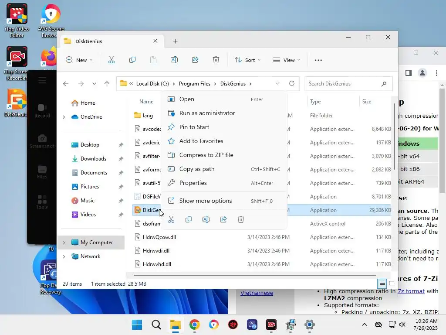446x335 pixels.
Task: Open iTop Video Editor desktop shortcut
Action: click(17, 21)
